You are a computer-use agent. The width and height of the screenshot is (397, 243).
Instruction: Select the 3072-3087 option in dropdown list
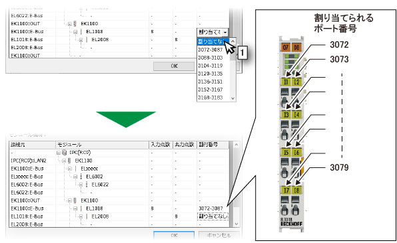pyautogui.click(x=210, y=50)
